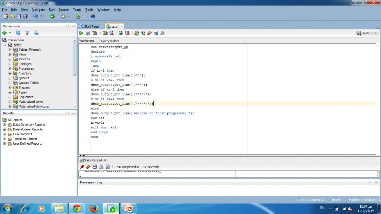The height and width of the screenshot is (214, 381).
Task: Switch to the Start Page tab
Action: tap(91, 27)
